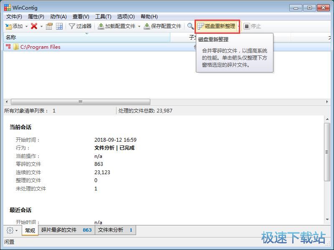
Task: Click the magnifier analyze icon
Action: (190, 26)
